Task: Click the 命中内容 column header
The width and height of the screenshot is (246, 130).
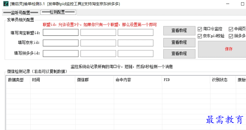Action: (x=138, y=80)
